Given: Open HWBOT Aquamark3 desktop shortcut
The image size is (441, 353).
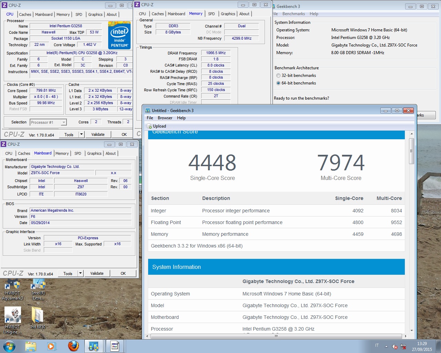Looking at the screenshot, I should click(x=12, y=290).
